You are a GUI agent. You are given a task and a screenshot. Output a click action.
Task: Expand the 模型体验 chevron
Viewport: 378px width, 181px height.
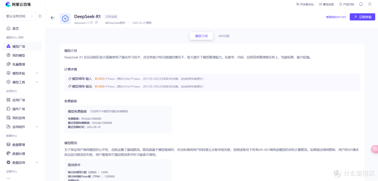pyautogui.click(x=37, y=73)
